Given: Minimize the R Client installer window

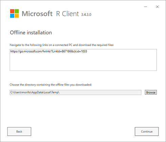Looking at the screenshot, I should [146, 7].
